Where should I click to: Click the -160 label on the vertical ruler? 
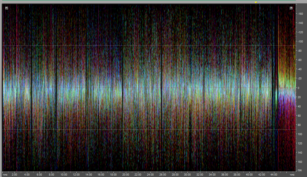pos(300,14)
